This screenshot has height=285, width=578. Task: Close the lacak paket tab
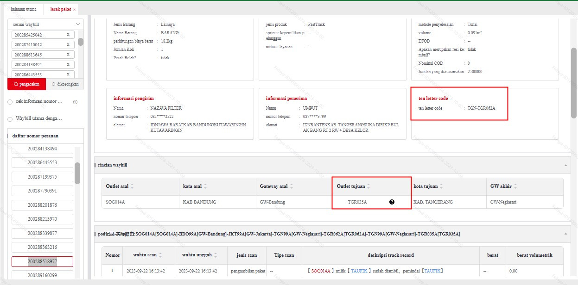[74, 10]
